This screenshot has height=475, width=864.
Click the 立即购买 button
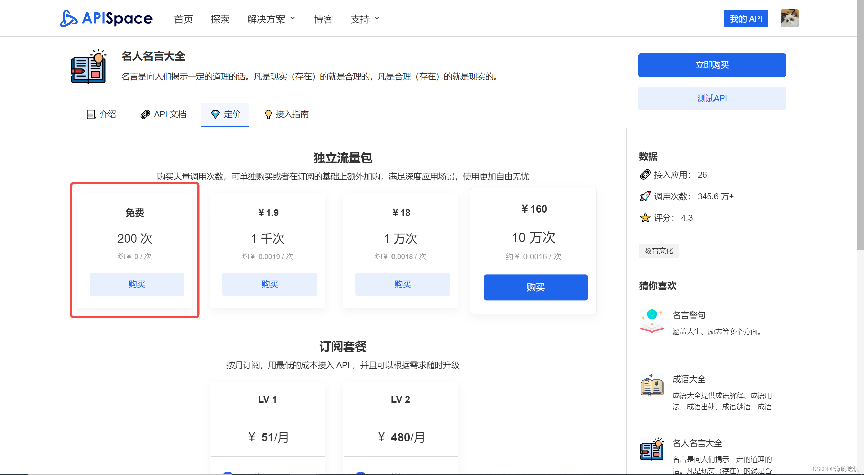point(711,65)
